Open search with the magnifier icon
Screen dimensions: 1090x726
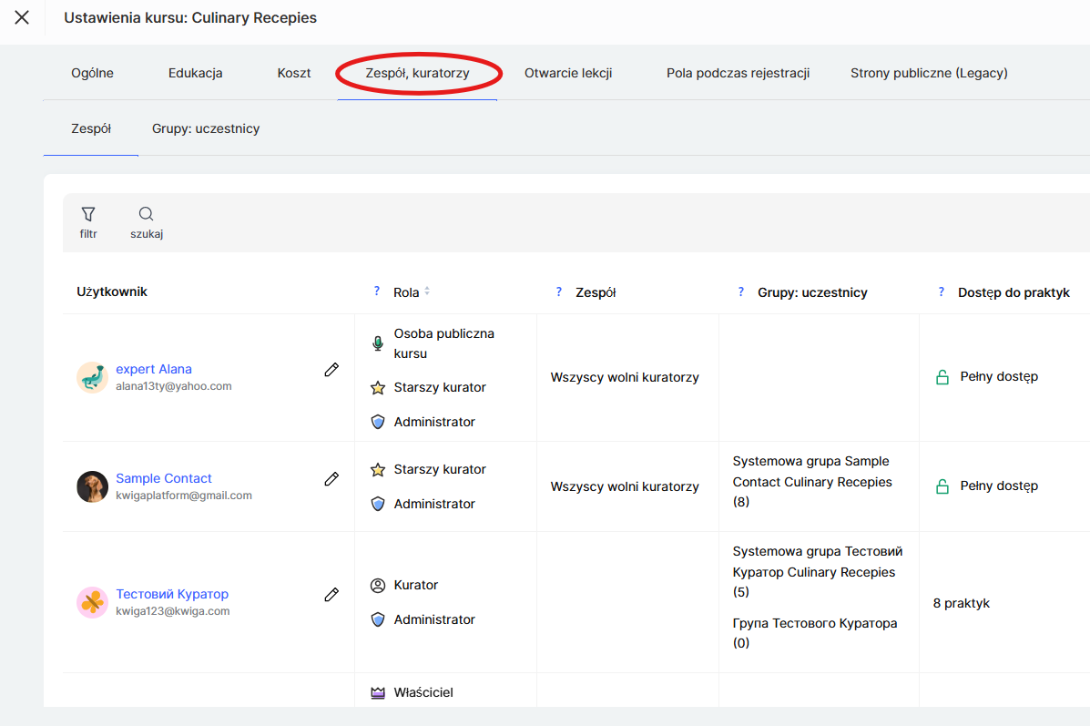click(146, 215)
